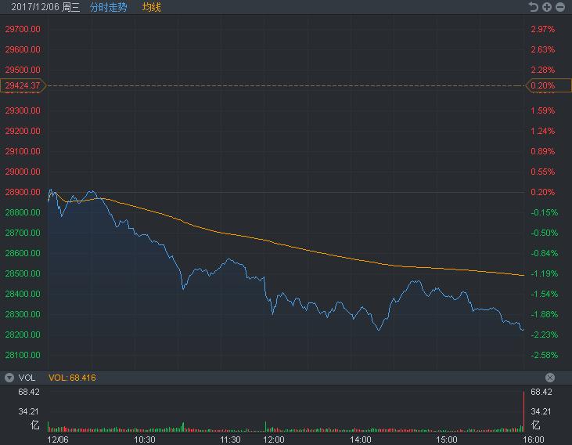The height and width of the screenshot is (445, 572).
Task: Toggle the 均线 average line legend
Action: tap(151, 7)
